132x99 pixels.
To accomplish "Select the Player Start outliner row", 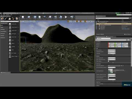I will (x=114, y=28).
